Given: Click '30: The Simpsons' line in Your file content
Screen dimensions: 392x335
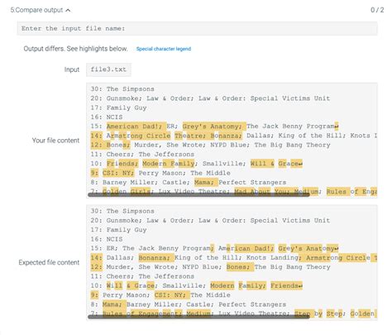Looking at the screenshot, I should (122, 89).
